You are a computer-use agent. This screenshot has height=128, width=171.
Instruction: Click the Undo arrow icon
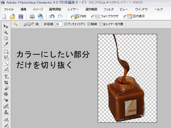pyautogui.click(x=52, y=16)
